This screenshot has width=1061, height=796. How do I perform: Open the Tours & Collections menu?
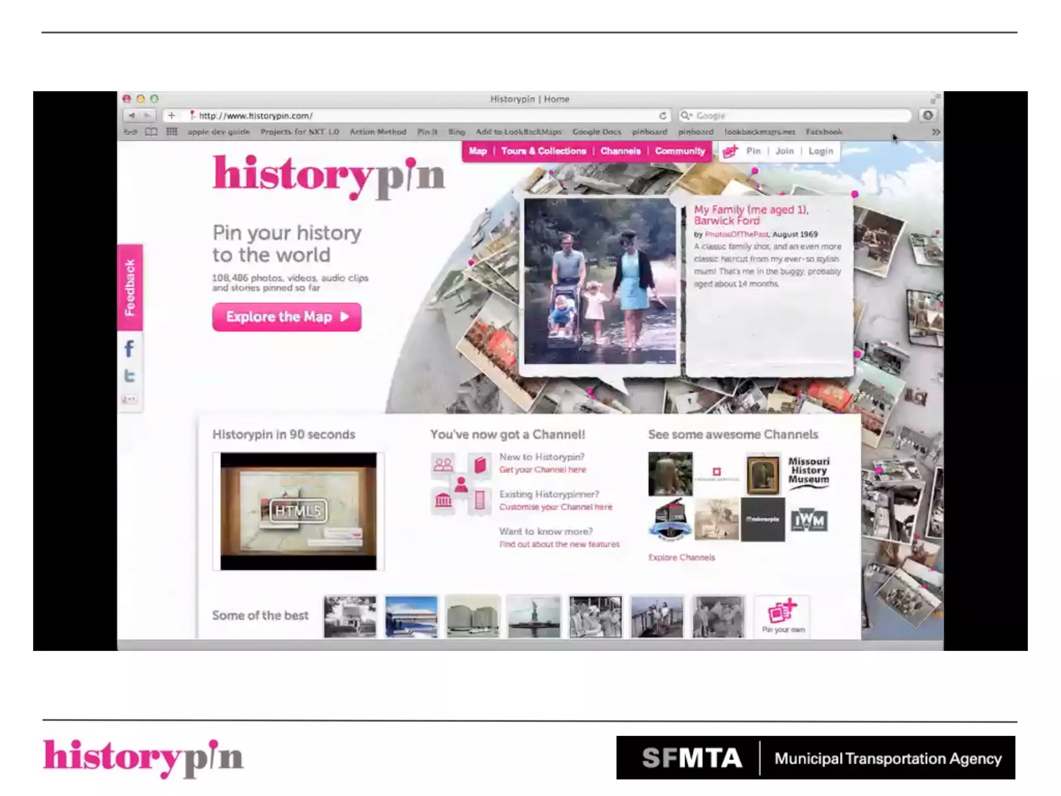click(543, 151)
